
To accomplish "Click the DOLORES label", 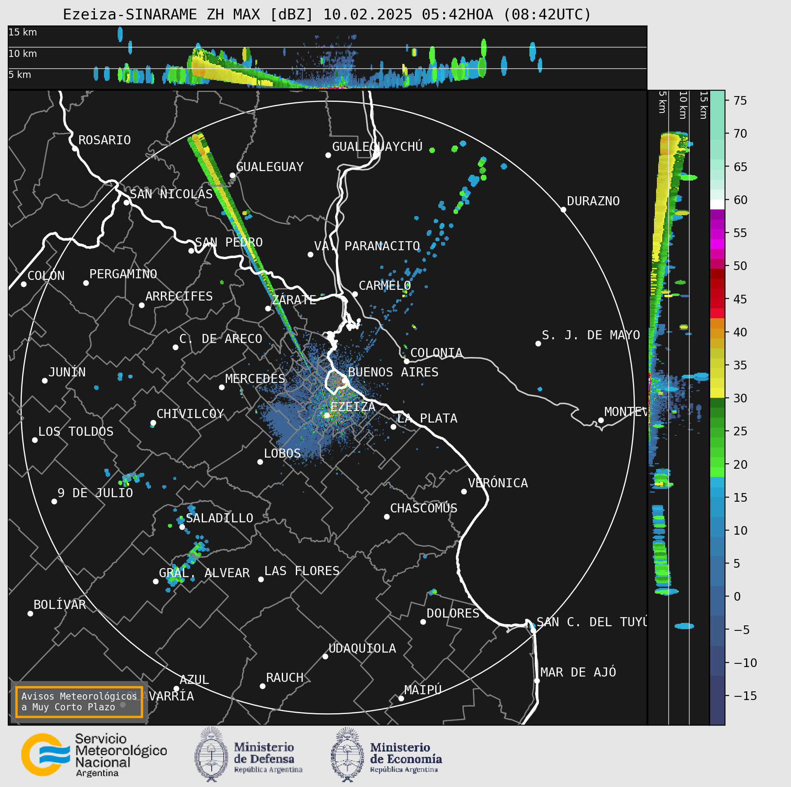I will pyautogui.click(x=453, y=613).
